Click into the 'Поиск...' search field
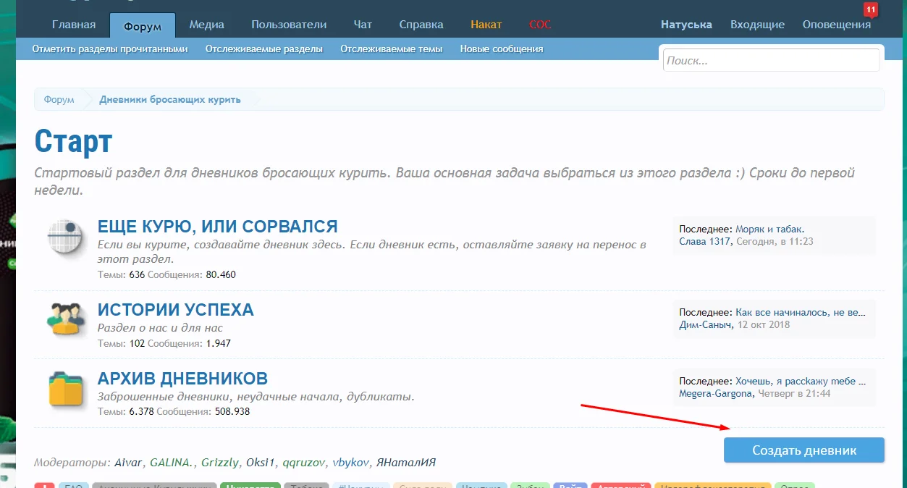907x488 pixels. pyautogui.click(x=771, y=61)
